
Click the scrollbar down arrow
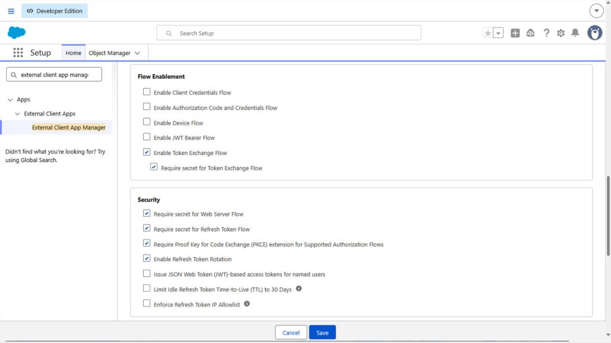608,335
